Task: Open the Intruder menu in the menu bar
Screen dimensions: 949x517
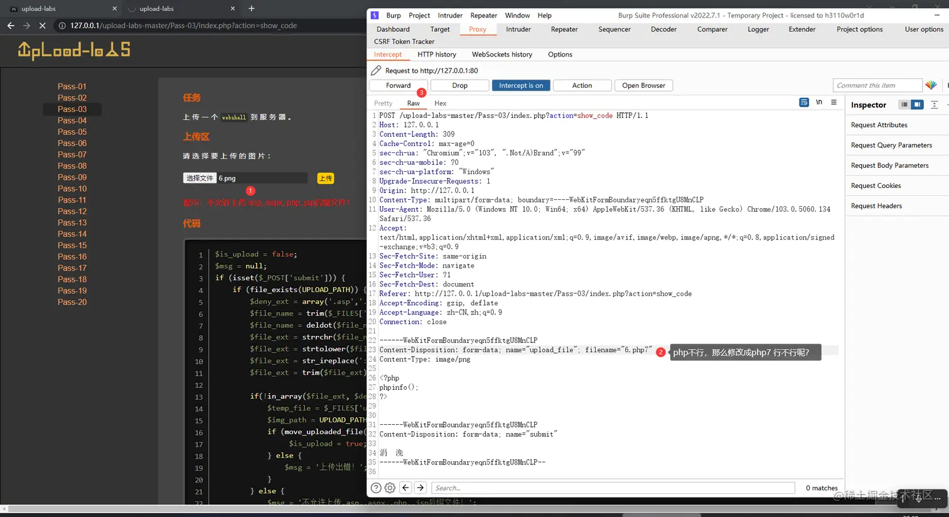Action: click(450, 15)
